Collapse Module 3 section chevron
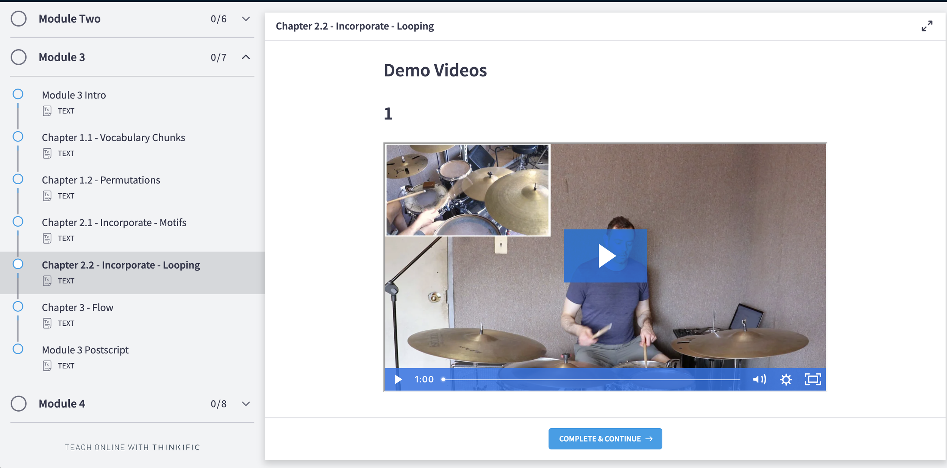This screenshot has width=947, height=468. [246, 57]
